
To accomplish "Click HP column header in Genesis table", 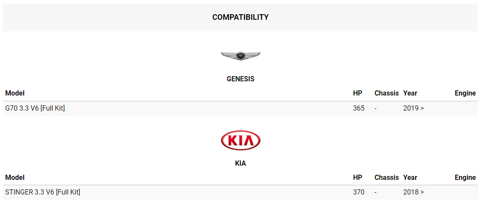I will tap(358, 93).
